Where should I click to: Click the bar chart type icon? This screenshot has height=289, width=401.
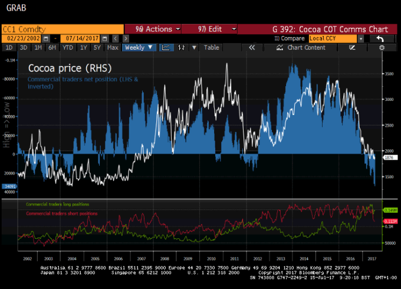click(x=182, y=47)
